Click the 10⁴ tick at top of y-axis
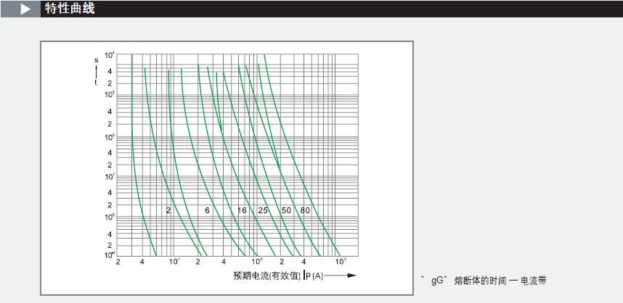The height and width of the screenshot is (303, 623). point(109,56)
